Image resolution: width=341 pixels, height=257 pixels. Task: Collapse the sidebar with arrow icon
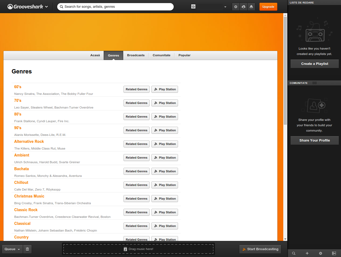coord(334,253)
